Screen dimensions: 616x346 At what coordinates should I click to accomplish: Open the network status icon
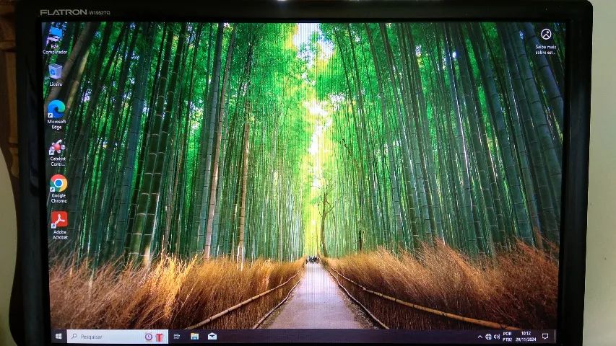coord(489,337)
